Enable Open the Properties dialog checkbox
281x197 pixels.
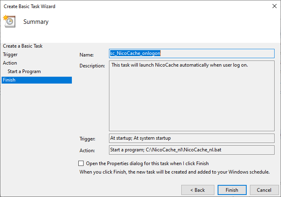[x=81, y=163]
